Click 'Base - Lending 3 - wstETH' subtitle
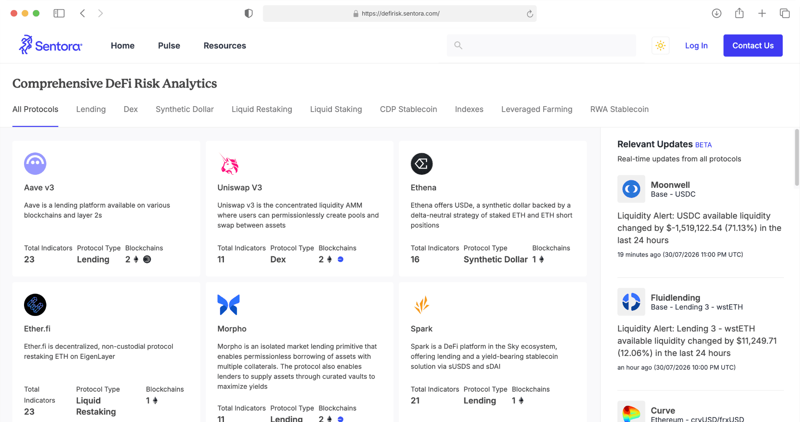This screenshot has width=800, height=422. click(697, 307)
